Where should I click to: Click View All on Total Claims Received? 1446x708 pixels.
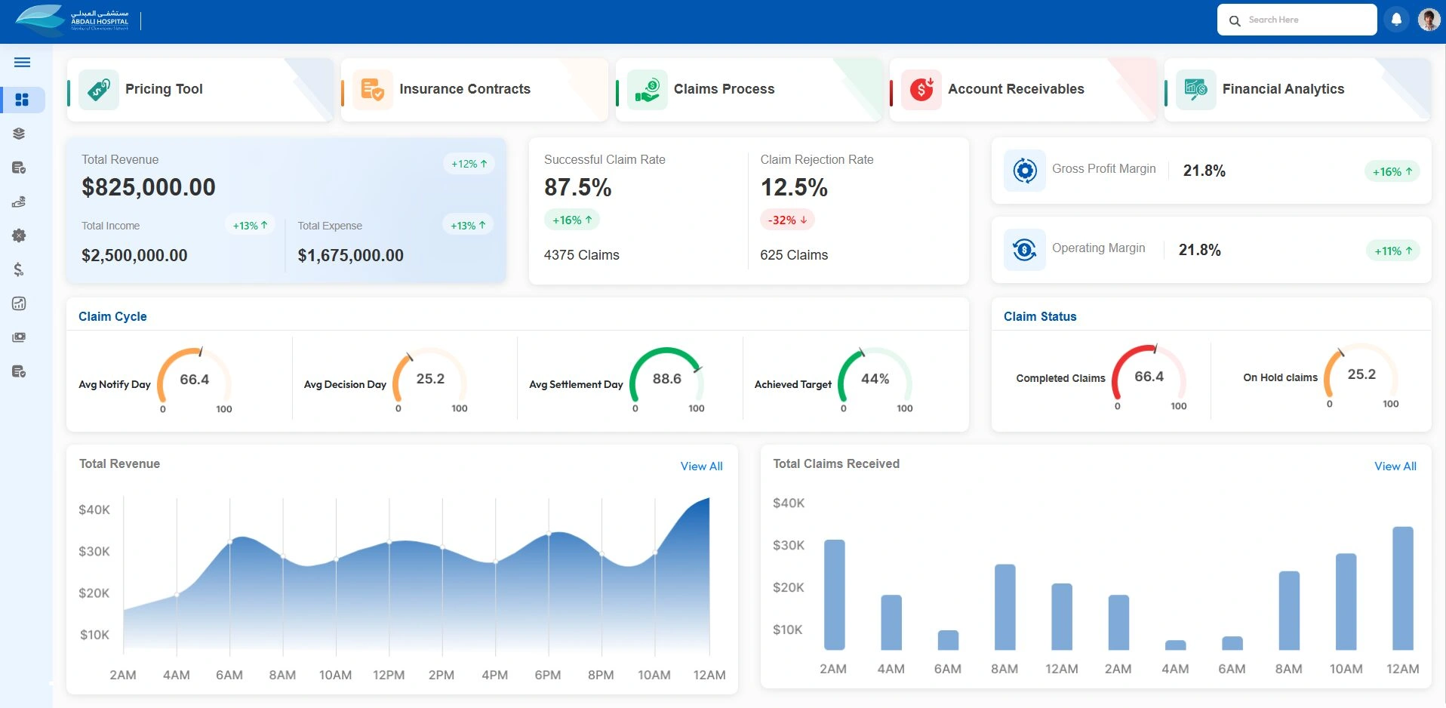pyautogui.click(x=1395, y=466)
